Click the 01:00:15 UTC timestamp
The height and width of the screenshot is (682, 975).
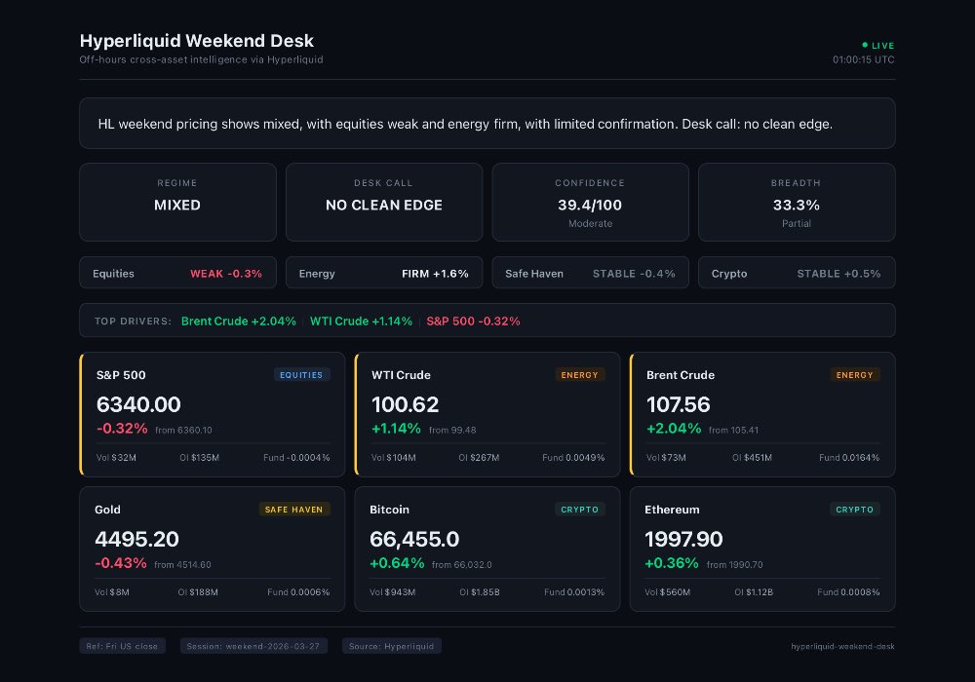point(864,59)
